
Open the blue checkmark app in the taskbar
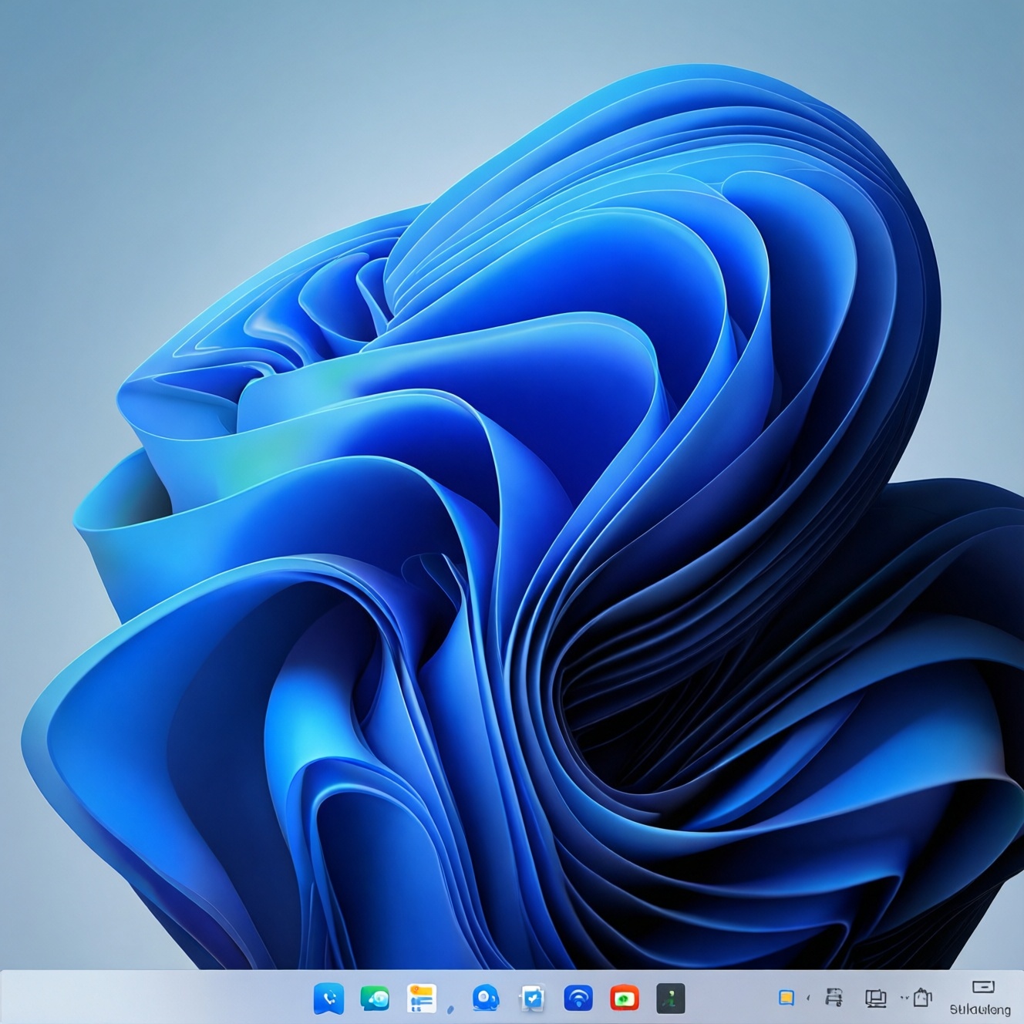(532, 1000)
